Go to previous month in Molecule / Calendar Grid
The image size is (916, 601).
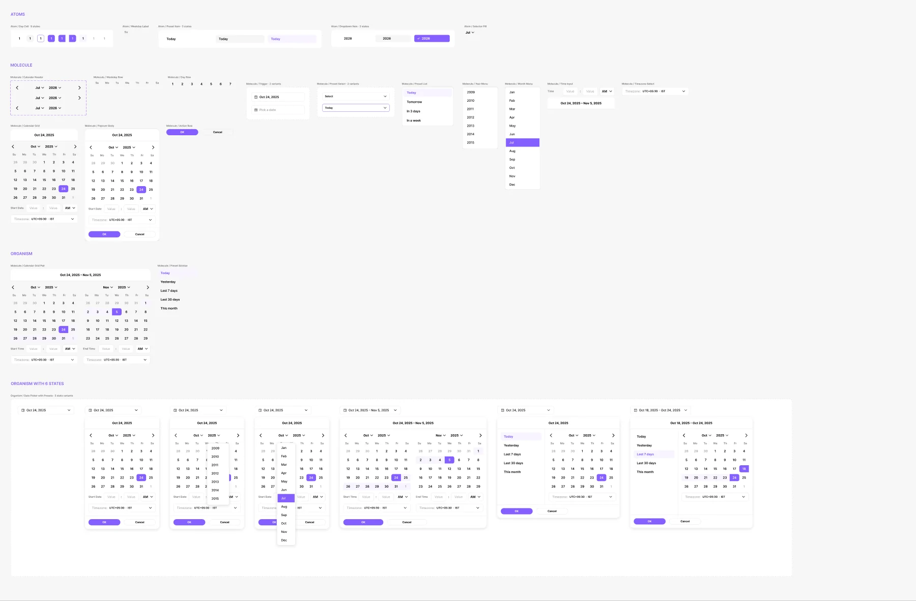(13, 146)
